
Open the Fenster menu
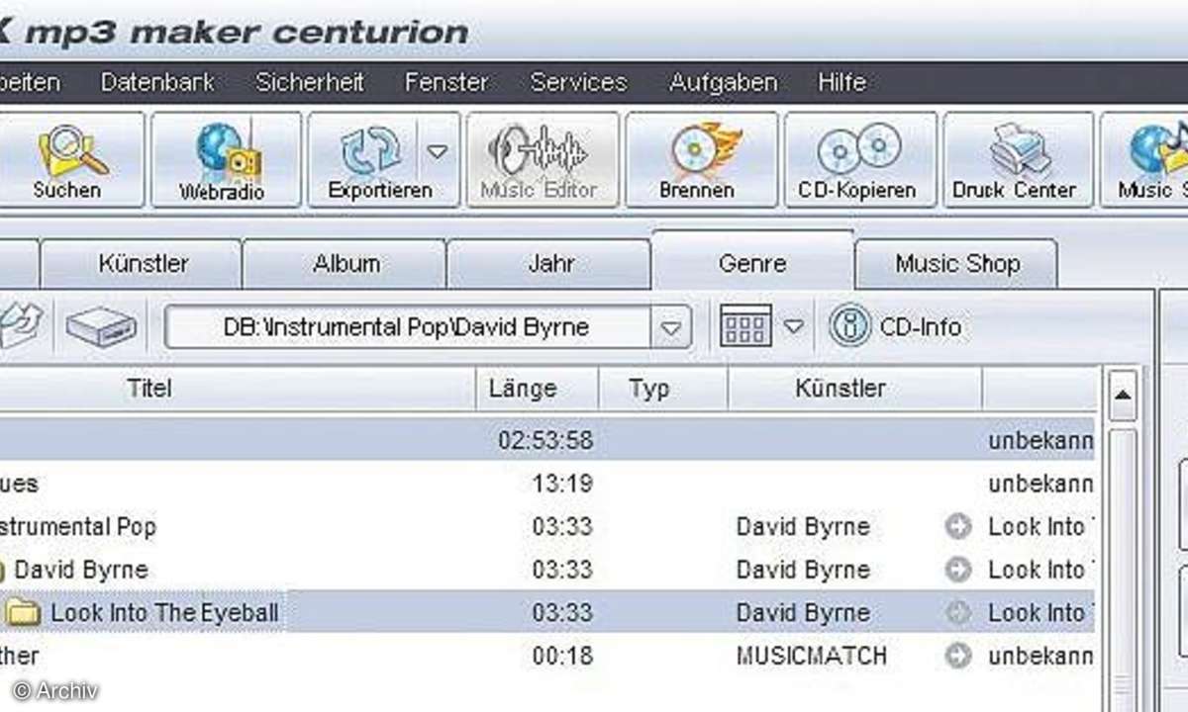coord(446,82)
